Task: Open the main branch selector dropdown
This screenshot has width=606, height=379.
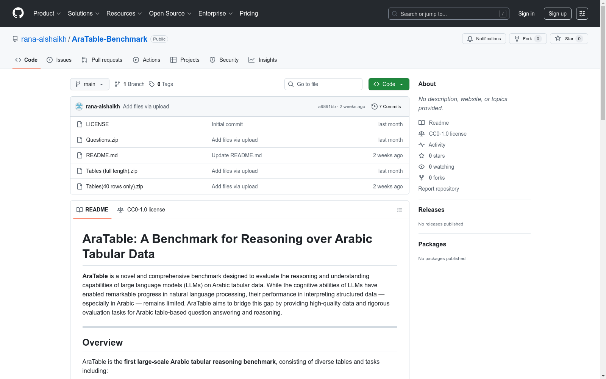Action: [90, 84]
